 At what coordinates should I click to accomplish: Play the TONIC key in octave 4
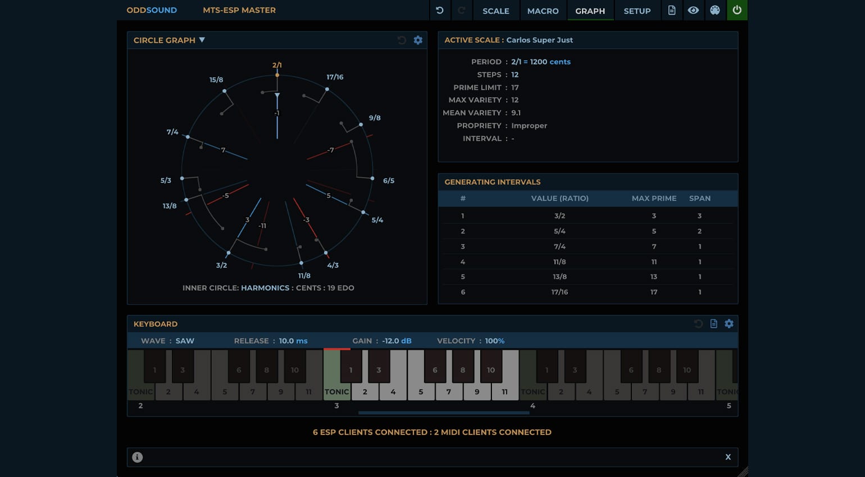pyautogui.click(x=533, y=391)
